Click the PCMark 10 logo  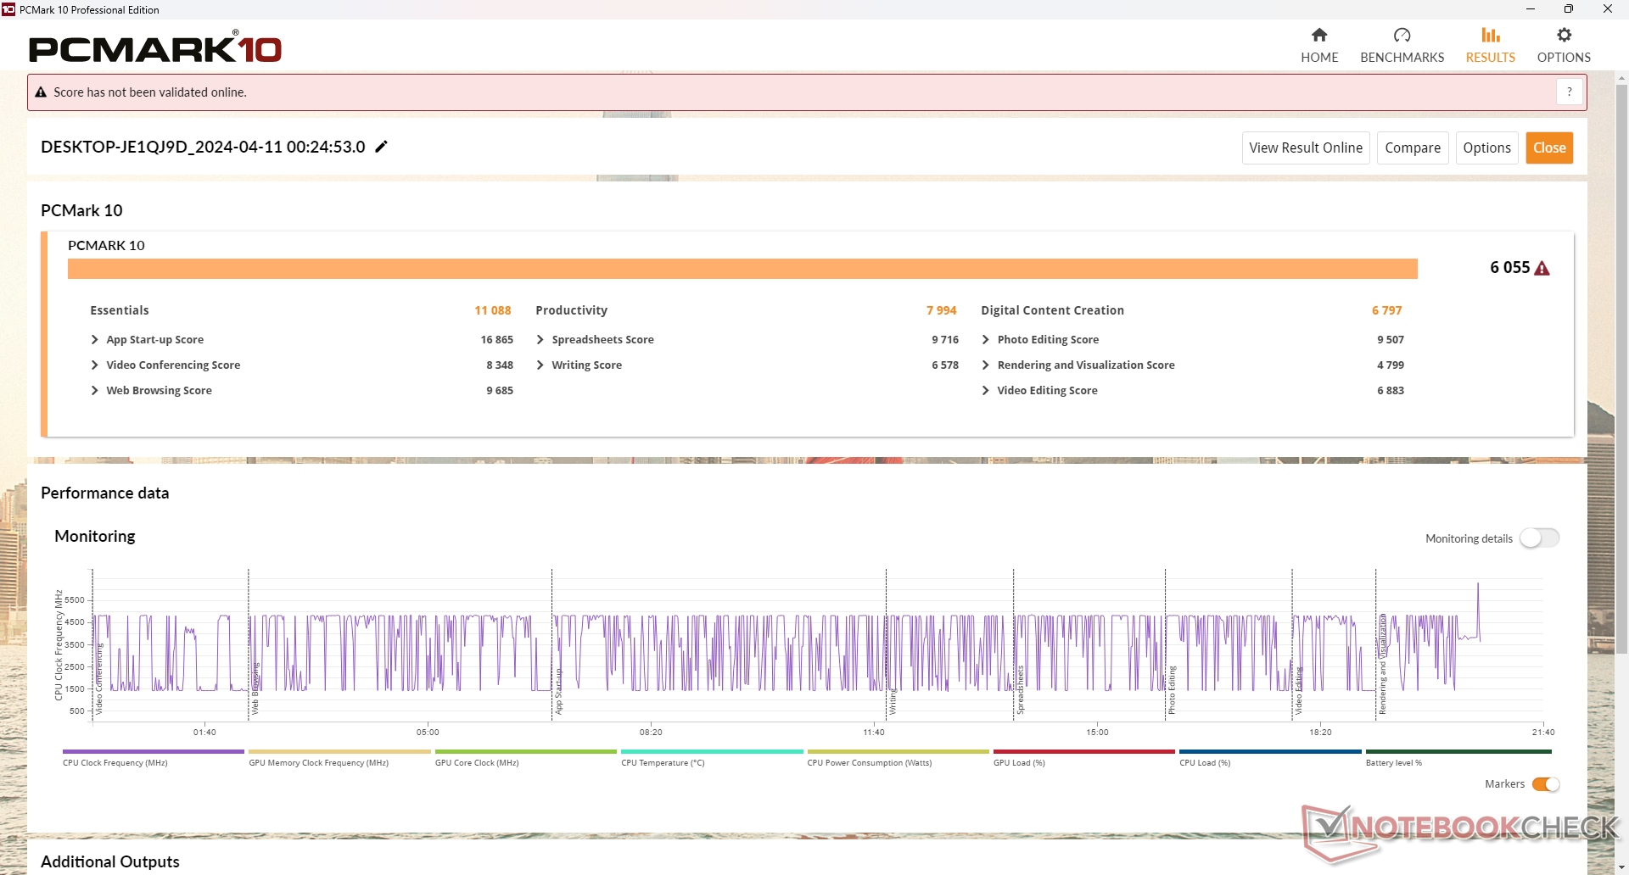pyautogui.click(x=155, y=47)
